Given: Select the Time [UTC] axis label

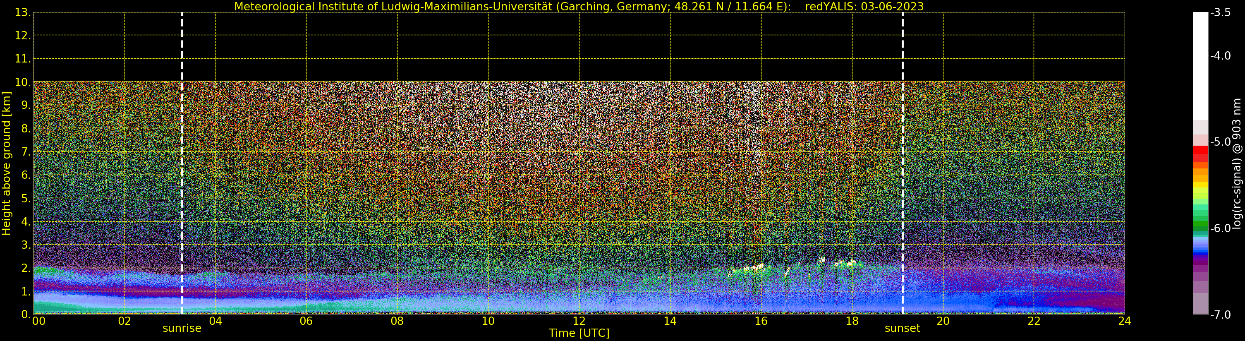Looking at the screenshot, I should (x=579, y=333).
